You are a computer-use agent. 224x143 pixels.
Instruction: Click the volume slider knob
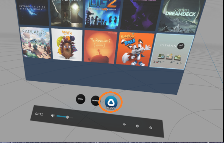68,117
